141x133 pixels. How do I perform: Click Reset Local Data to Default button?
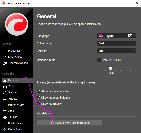click(x=69, y=123)
